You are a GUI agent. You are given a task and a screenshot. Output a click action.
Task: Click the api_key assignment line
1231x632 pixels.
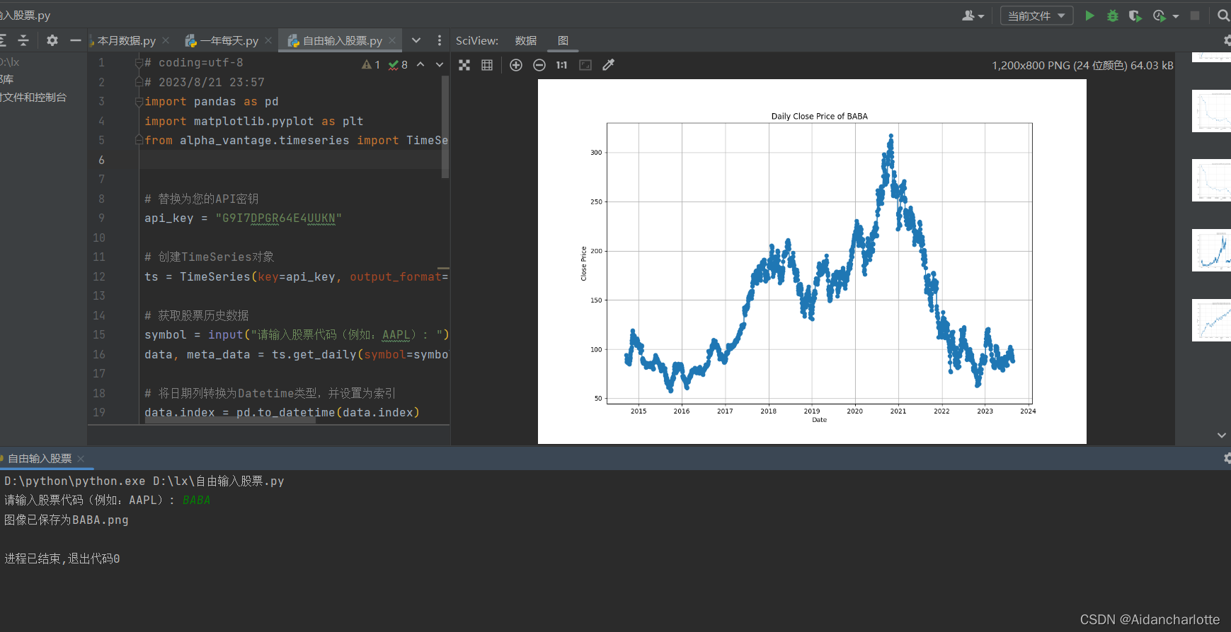[x=243, y=218]
